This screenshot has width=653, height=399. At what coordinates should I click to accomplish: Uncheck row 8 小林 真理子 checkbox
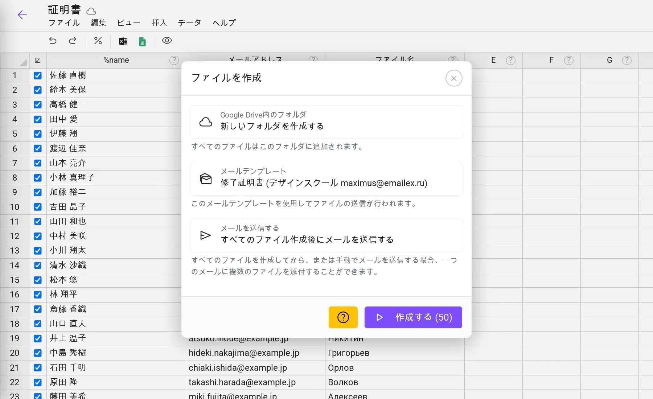coord(38,178)
